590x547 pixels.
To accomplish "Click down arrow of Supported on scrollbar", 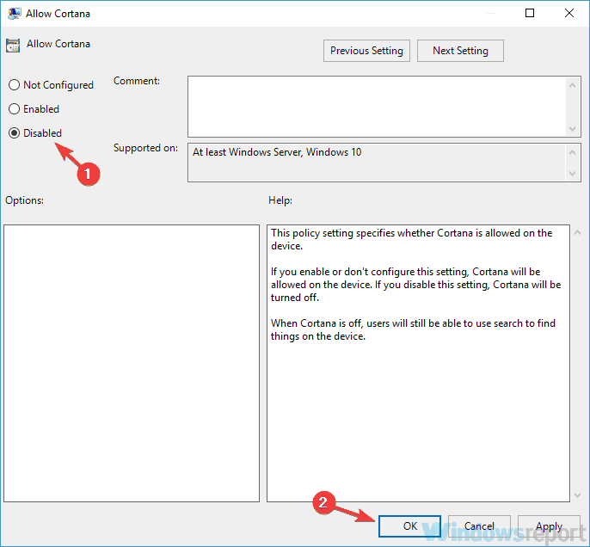I will [572, 174].
